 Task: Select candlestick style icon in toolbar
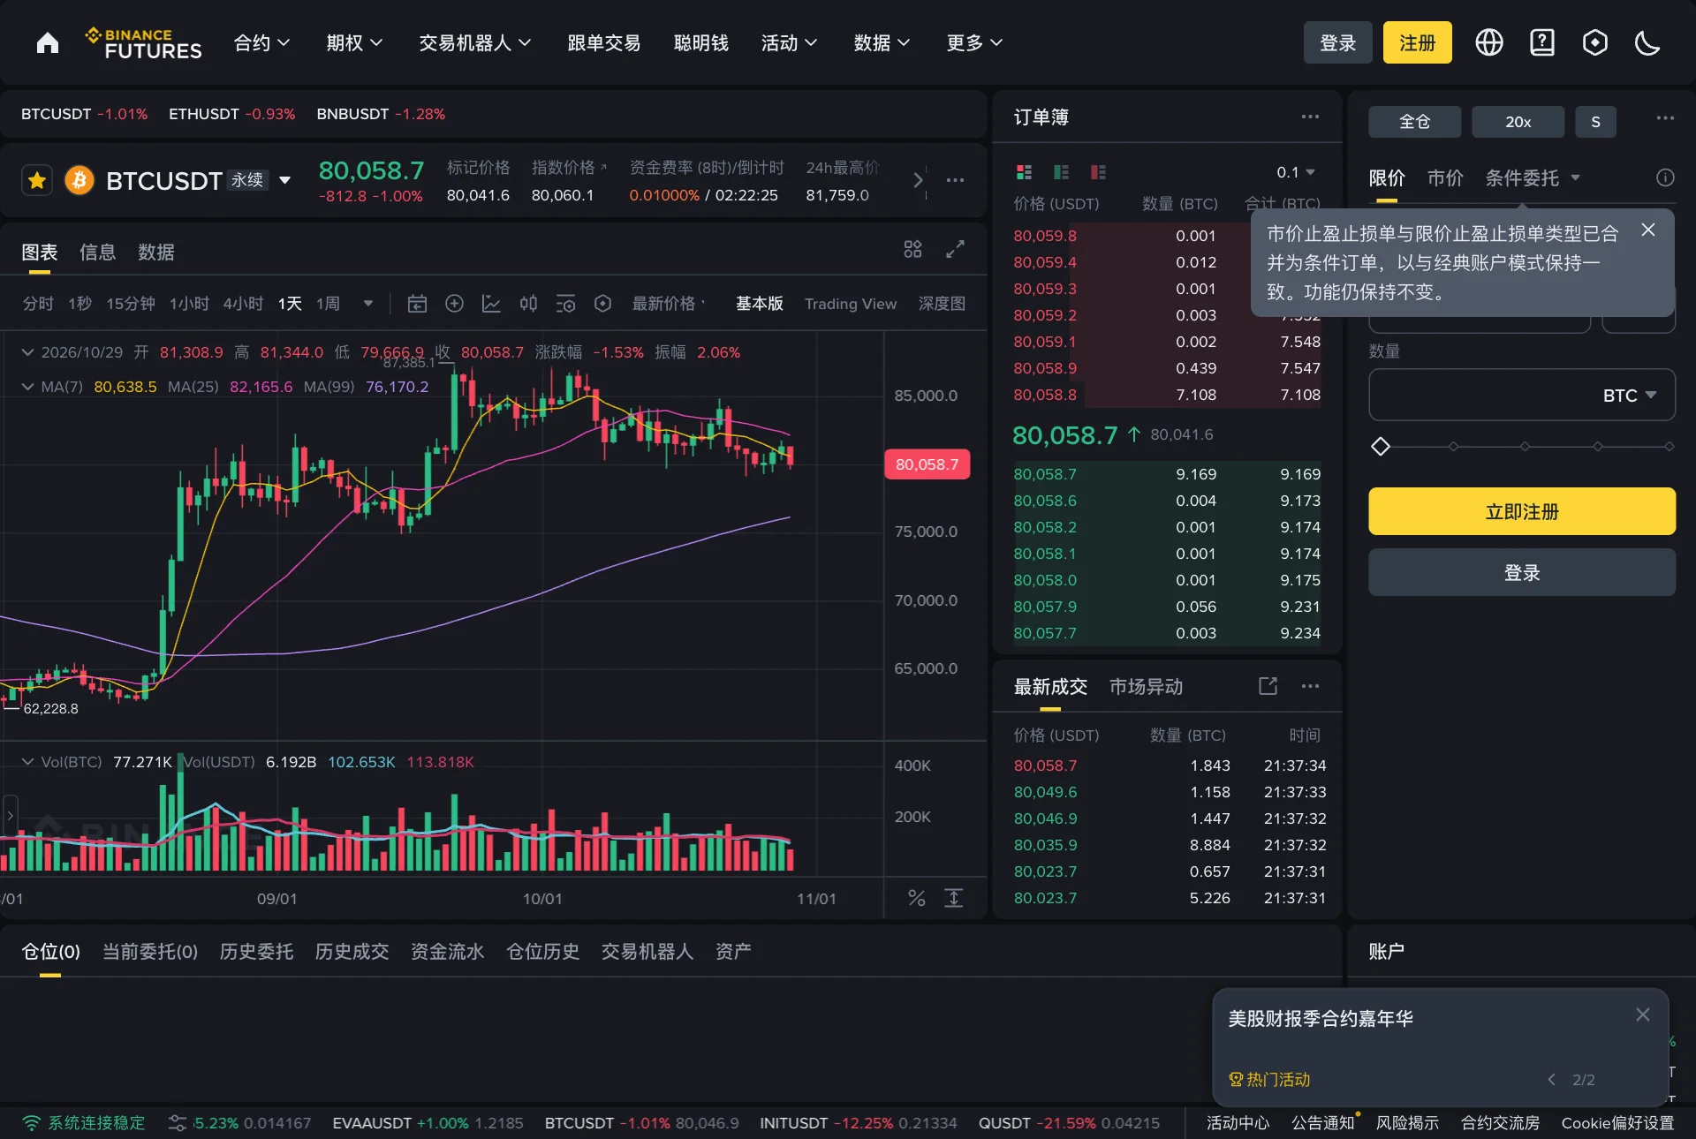[528, 304]
